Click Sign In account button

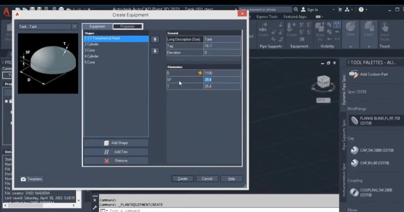(309, 10)
